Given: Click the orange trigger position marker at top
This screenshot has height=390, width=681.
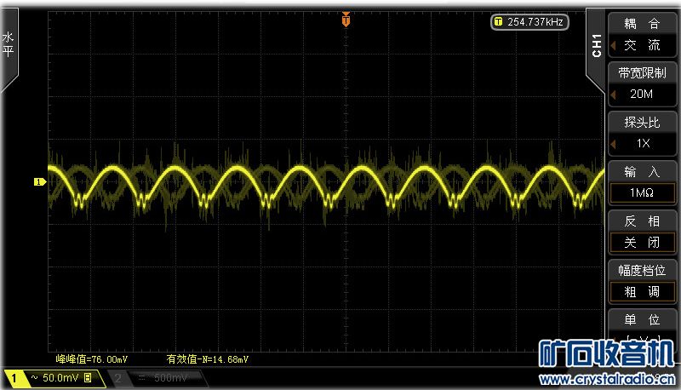Looking at the screenshot, I should click(x=346, y=19).
